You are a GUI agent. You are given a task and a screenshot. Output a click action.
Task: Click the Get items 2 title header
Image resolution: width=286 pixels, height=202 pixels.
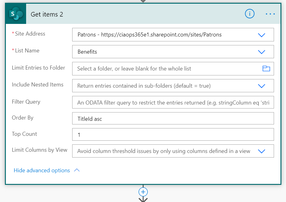coord(47,14)
